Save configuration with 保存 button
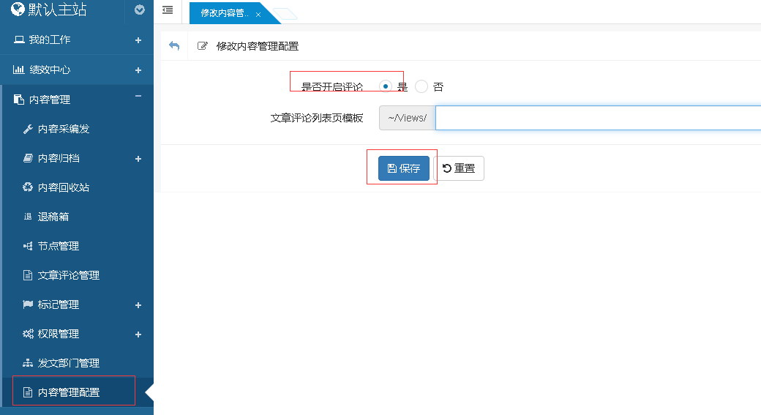This screenshot has width=761, height=415. tap(403, 168)
